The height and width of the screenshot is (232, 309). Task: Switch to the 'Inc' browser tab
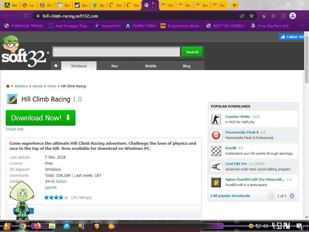pyautogui.click(x=46, y=5)
